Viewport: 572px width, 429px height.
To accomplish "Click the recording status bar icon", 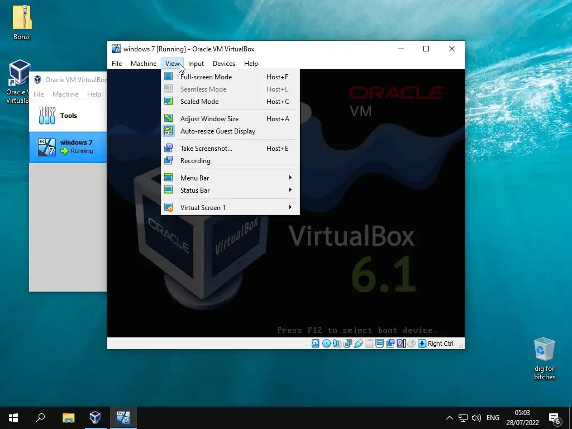I will click(x=390, y=344).
